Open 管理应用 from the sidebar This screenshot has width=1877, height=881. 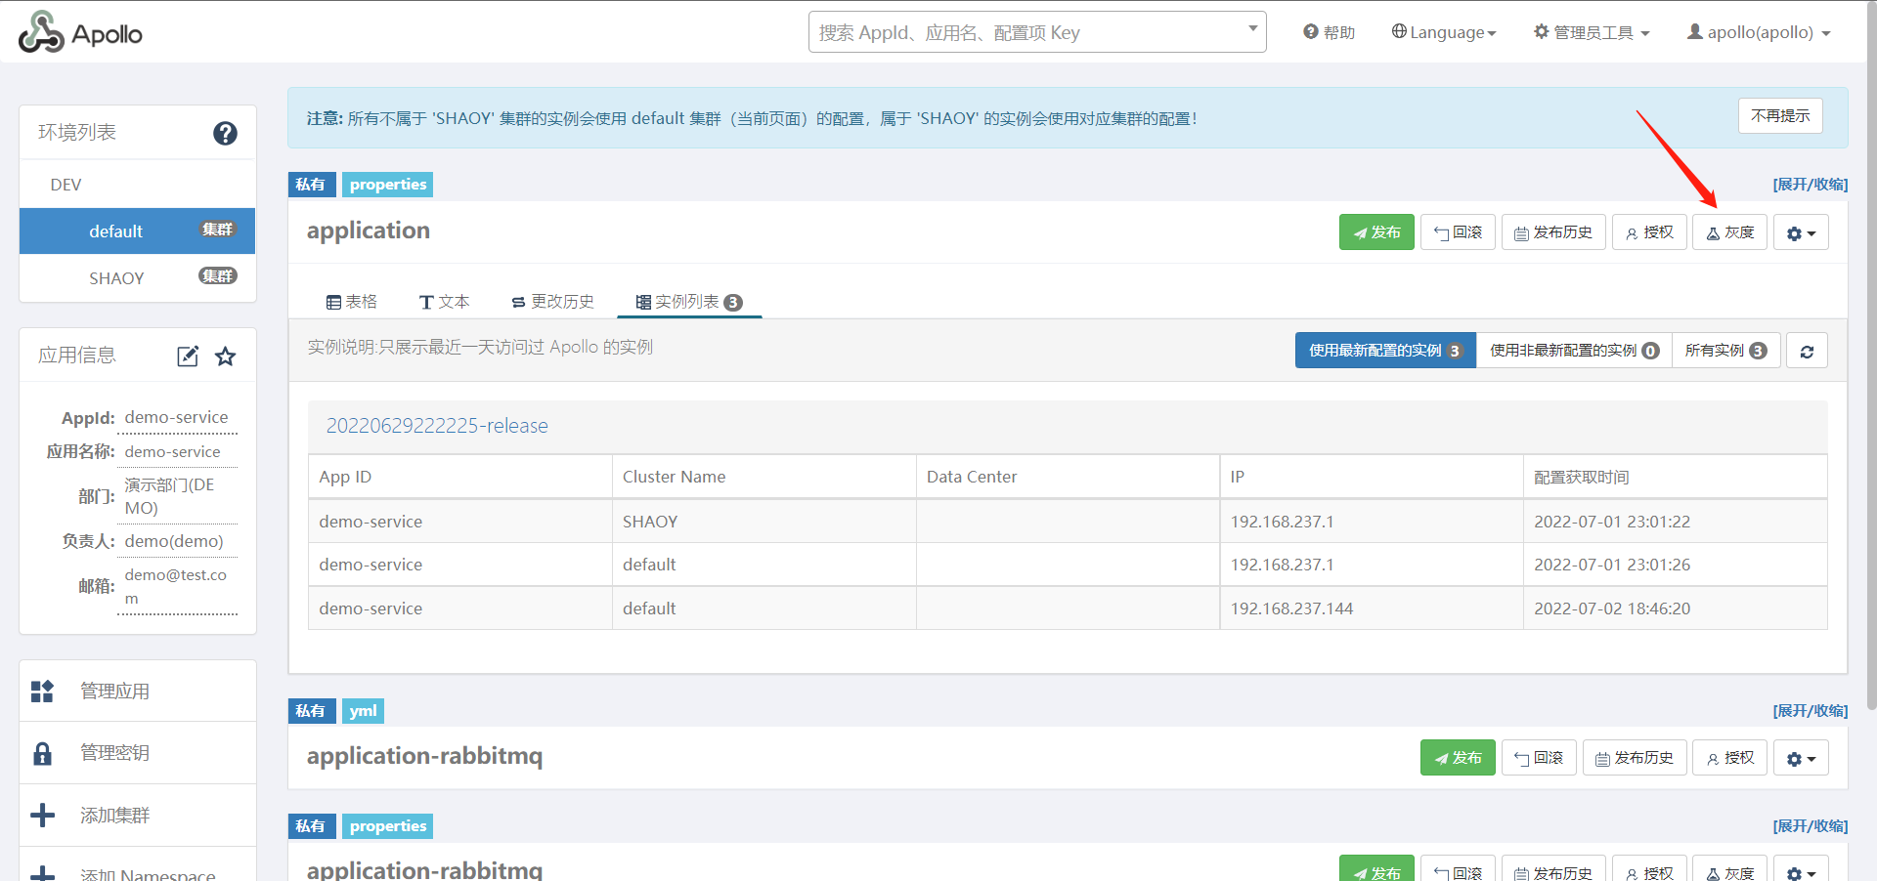click(114, 692)
